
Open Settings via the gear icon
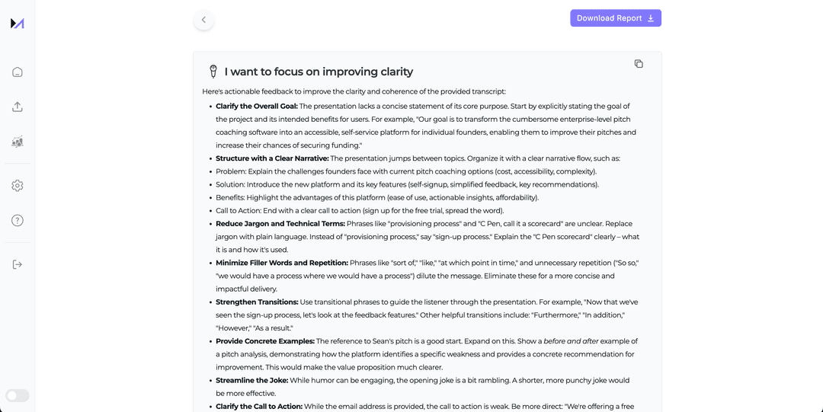[x=18, y=186]
